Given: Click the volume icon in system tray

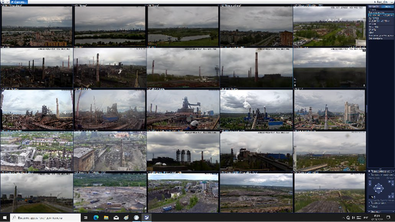Looking at the screenshot, I should point(353,217).
